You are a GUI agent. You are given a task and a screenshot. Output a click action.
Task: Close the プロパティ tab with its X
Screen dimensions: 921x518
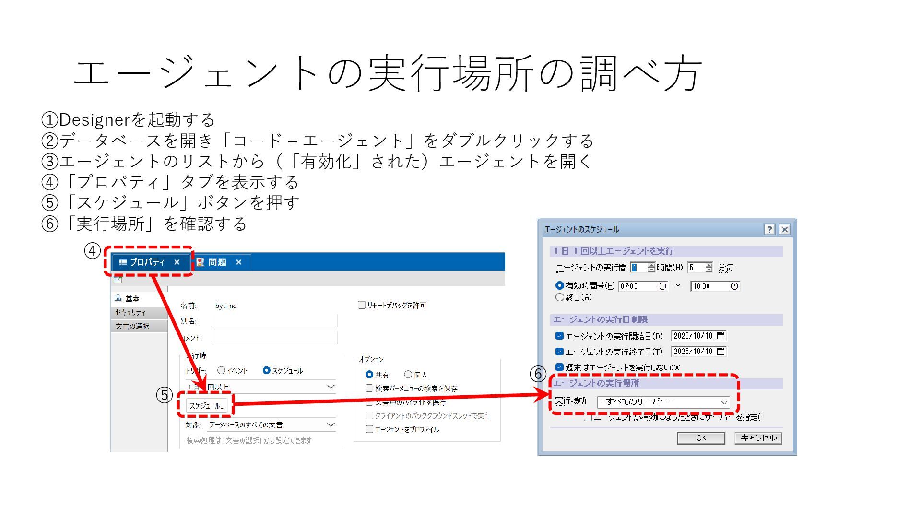pos(177,262)
